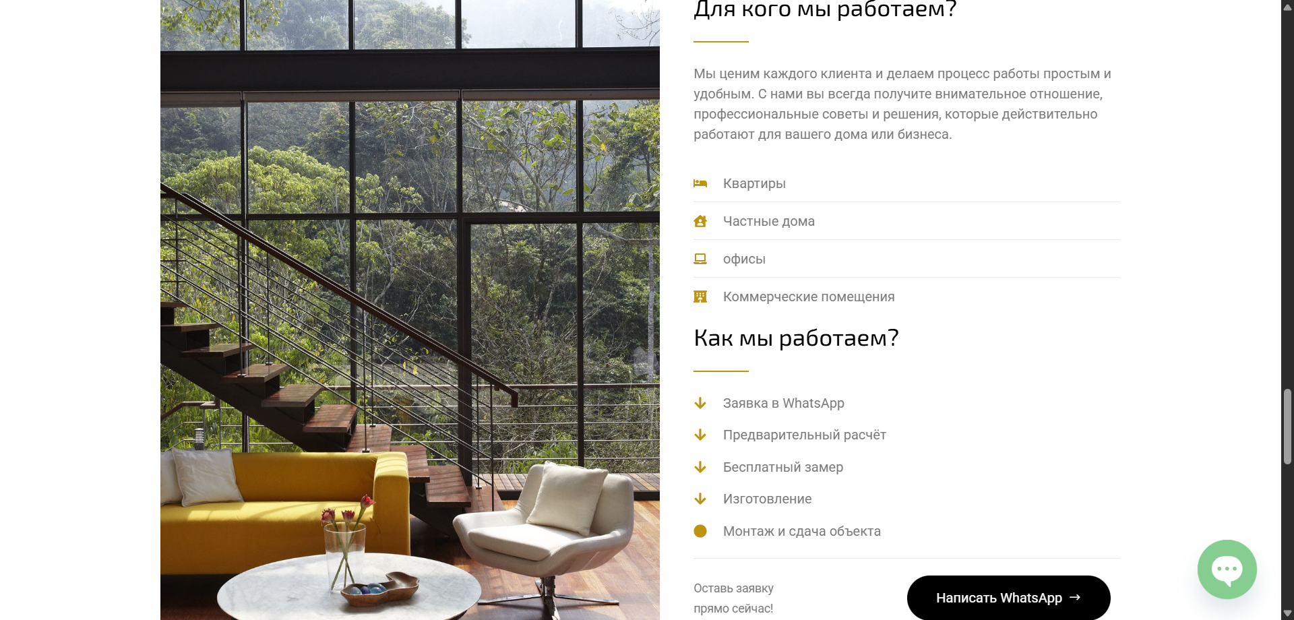
Task: Click the laptop icon beside офисы
Action: (x=700, y=259)
